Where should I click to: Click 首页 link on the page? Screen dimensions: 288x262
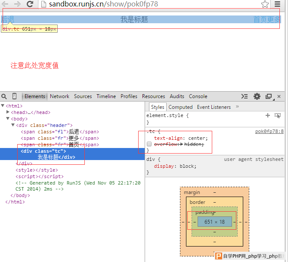(260, 19)
